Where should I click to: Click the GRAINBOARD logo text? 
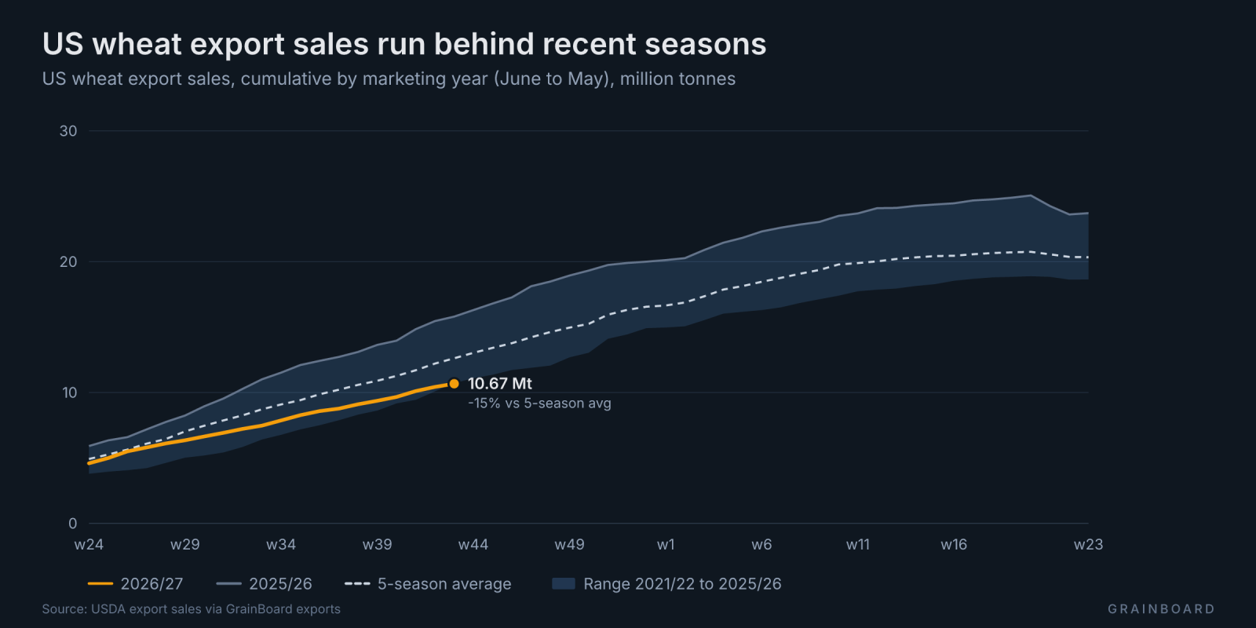pos(1161,609)
